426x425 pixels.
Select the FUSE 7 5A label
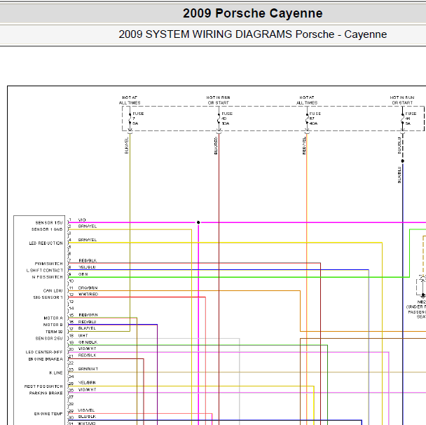[x=138, y=119]
